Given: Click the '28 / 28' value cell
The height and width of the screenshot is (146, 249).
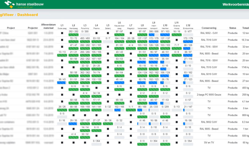Looking at the screenshot, I should coord(131,38).
